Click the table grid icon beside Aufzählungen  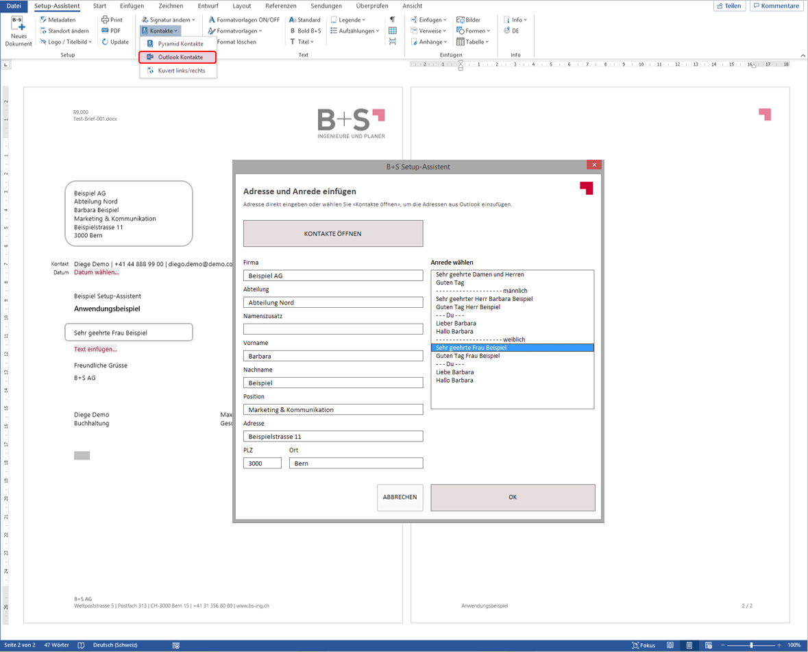tap(393, 31)
